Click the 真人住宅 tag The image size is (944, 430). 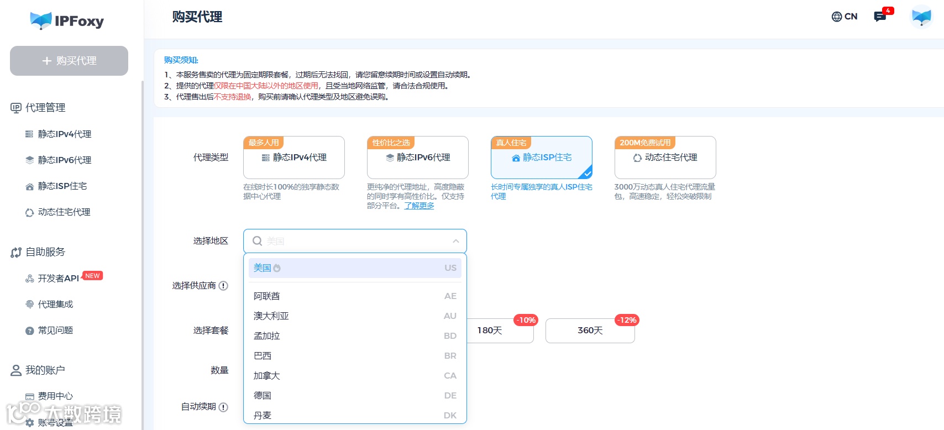pos(511,143)
